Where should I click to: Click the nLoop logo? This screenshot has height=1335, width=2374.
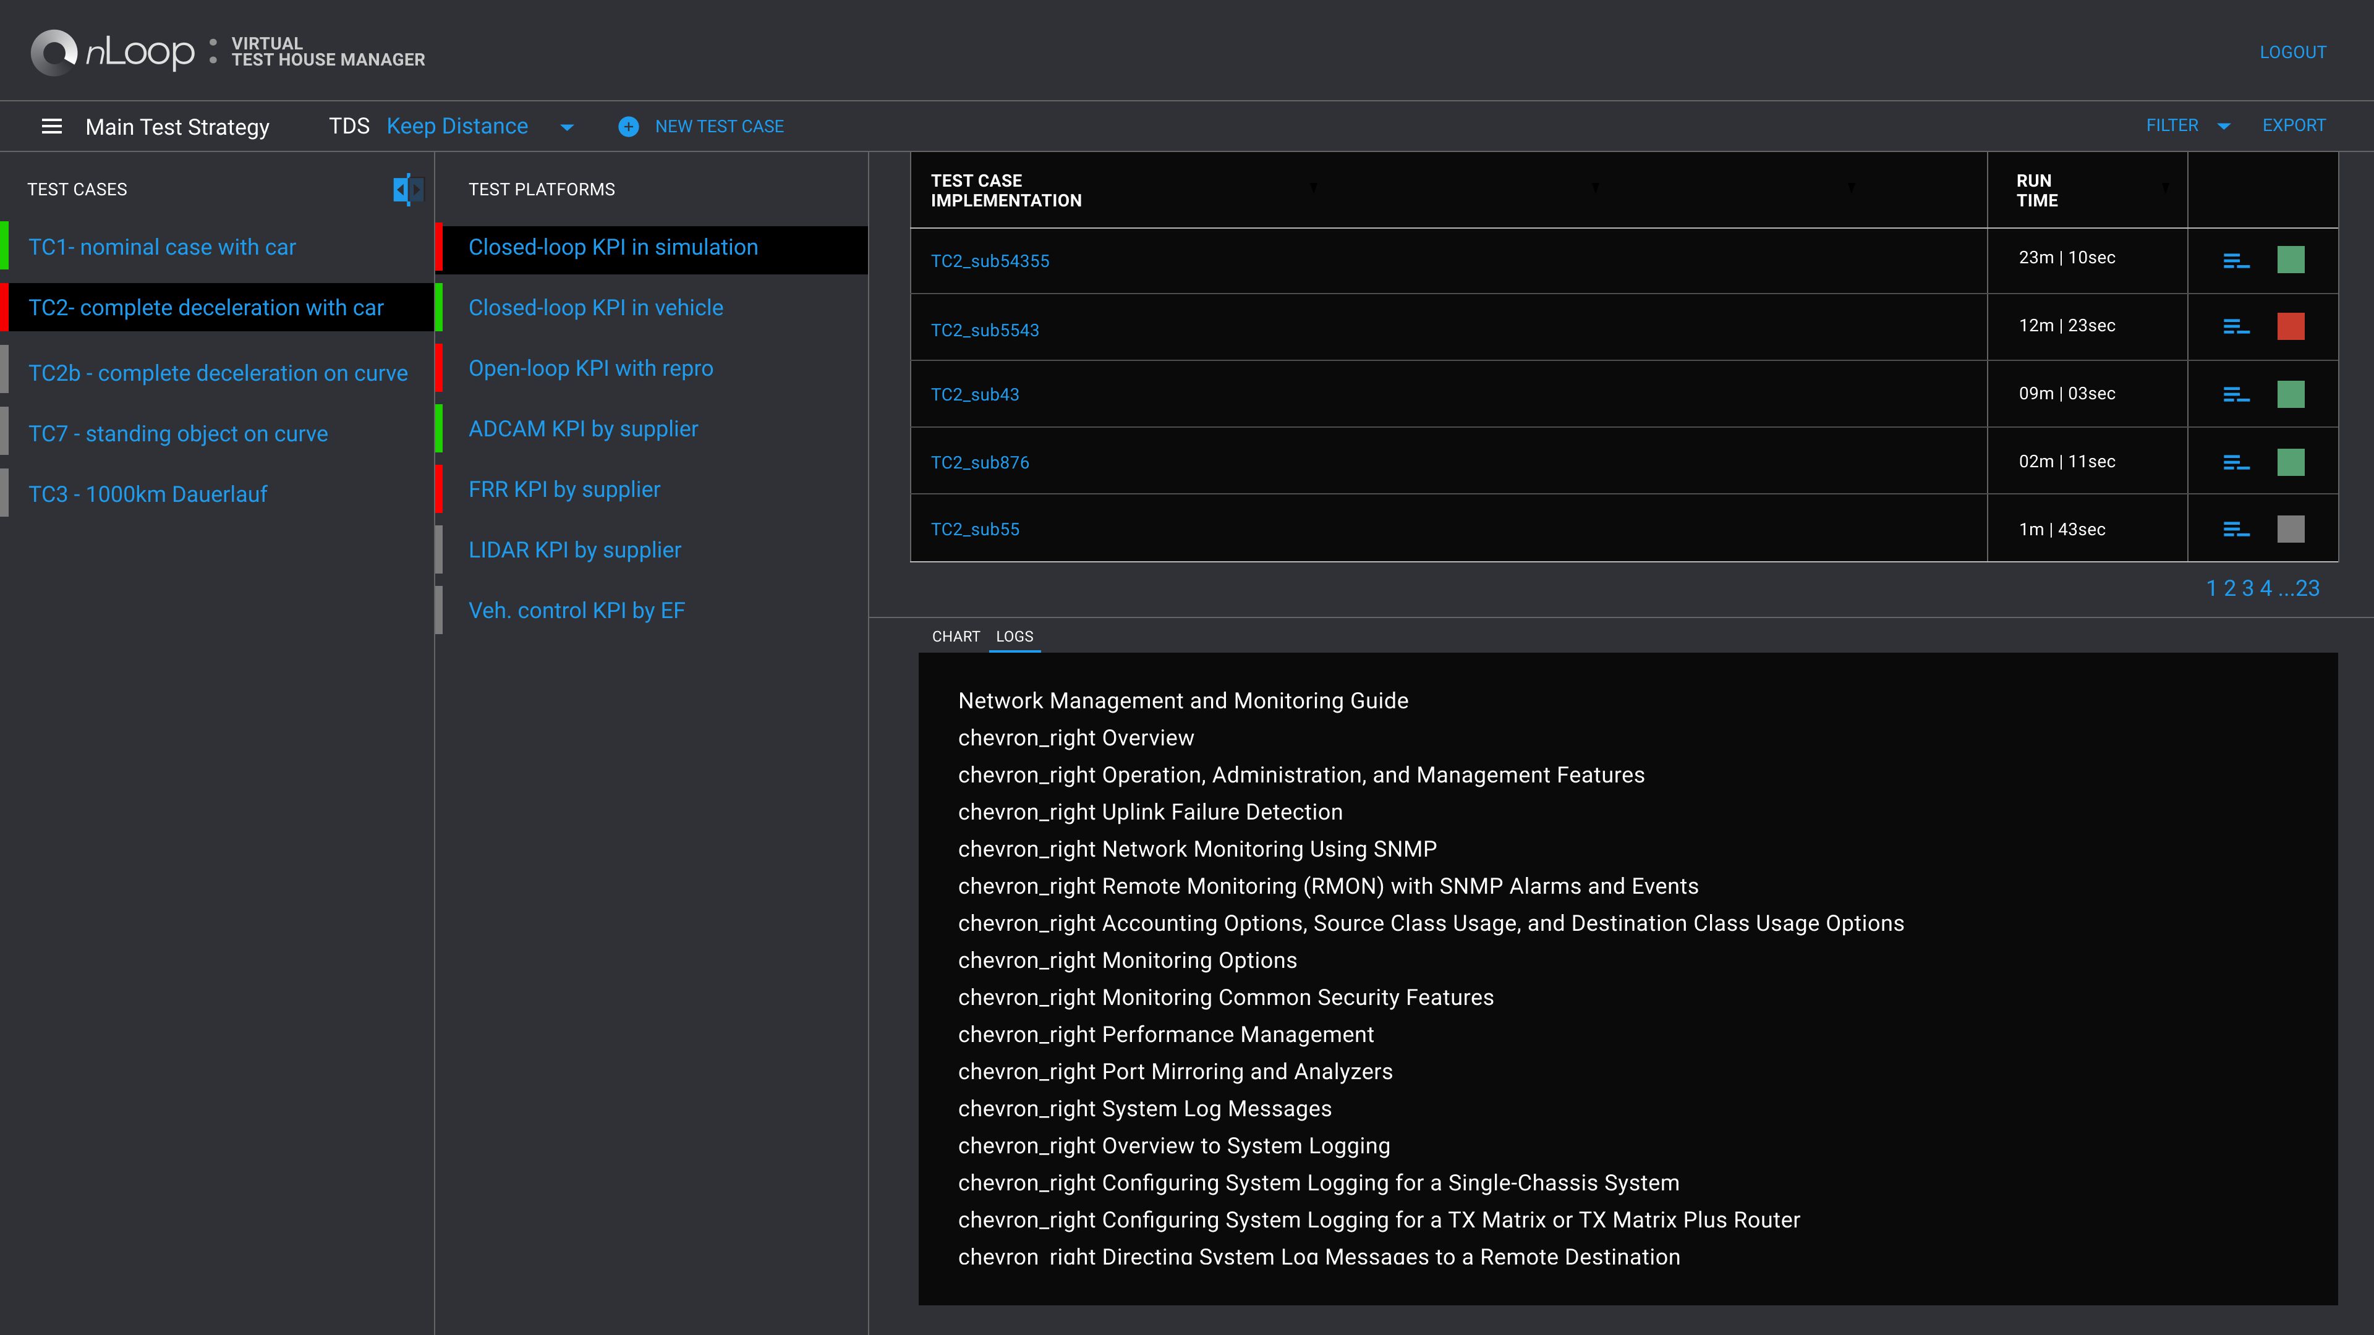click(113, 51)
